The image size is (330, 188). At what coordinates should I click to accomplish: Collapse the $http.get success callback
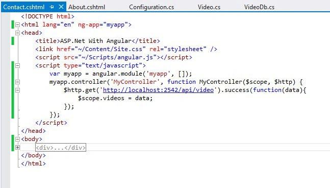[18, 90]
